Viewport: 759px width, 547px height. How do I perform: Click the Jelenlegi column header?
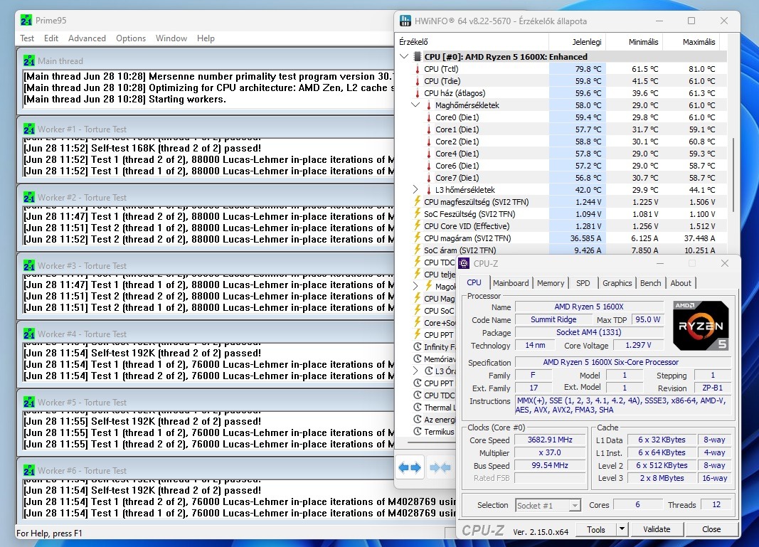(577, 42)
